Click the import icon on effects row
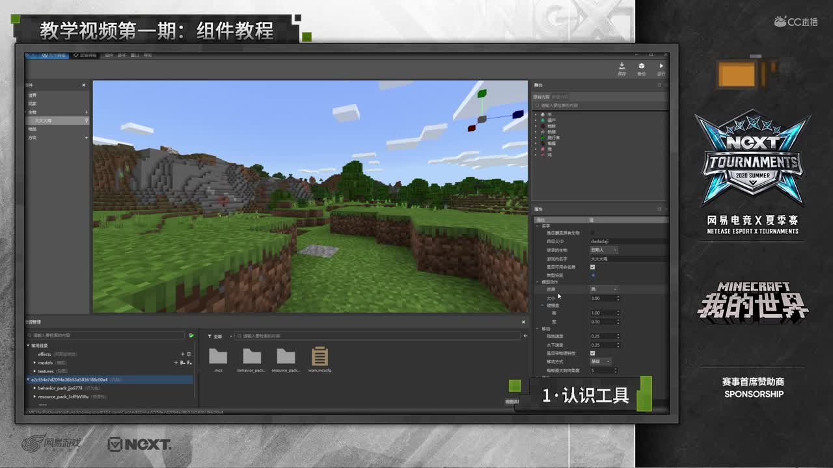Image resolution: width=833 pixels, height=468 pixels. tap(189, 354)
